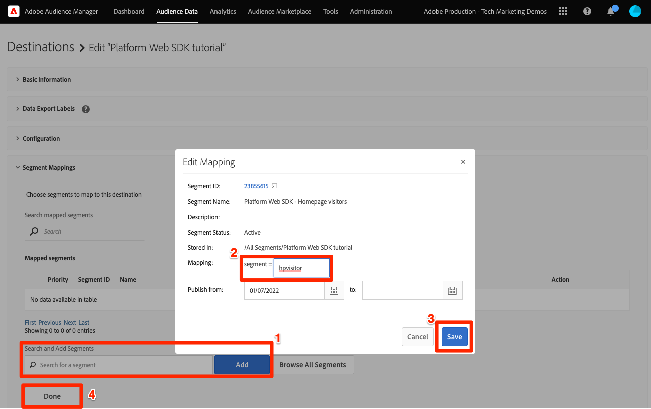This screenshot has width=651, height=409.
Task: Click the Save button in Edit Mapping
Action: tap(455, 337)
